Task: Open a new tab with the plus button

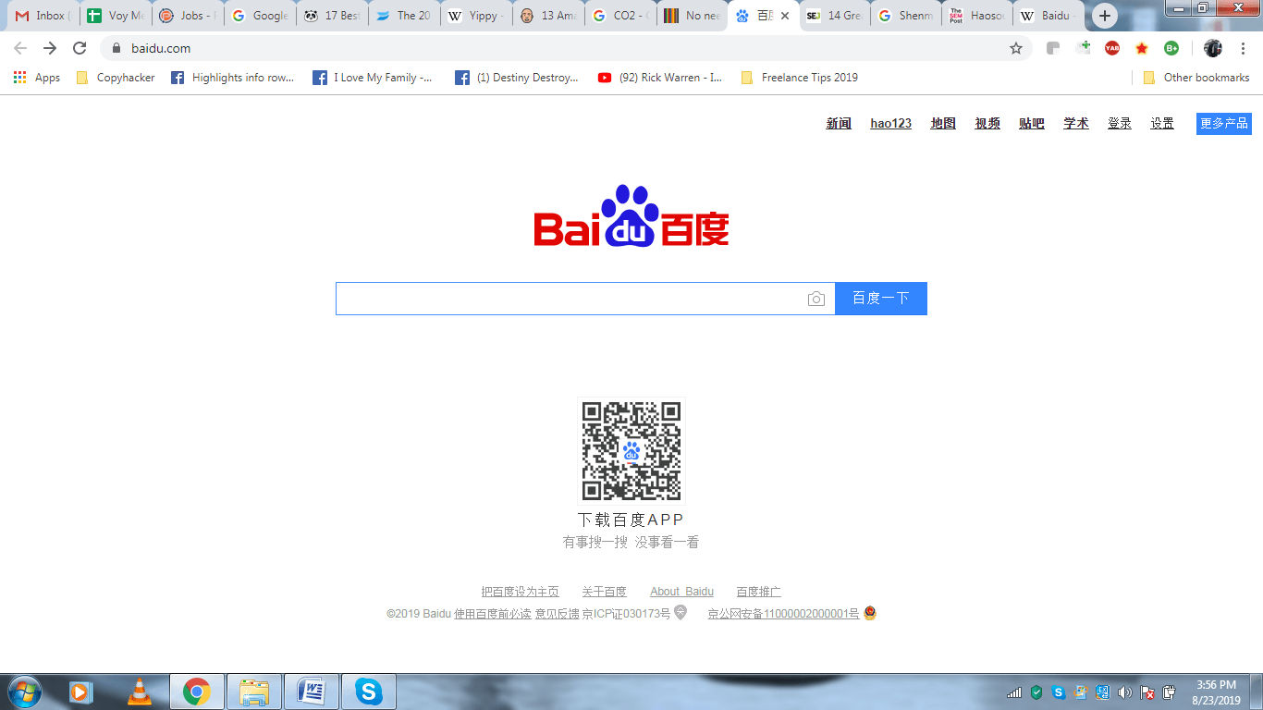Action: coord(1104,16)
